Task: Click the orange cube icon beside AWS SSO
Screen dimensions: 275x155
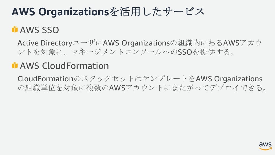Action: click(15, 30)
